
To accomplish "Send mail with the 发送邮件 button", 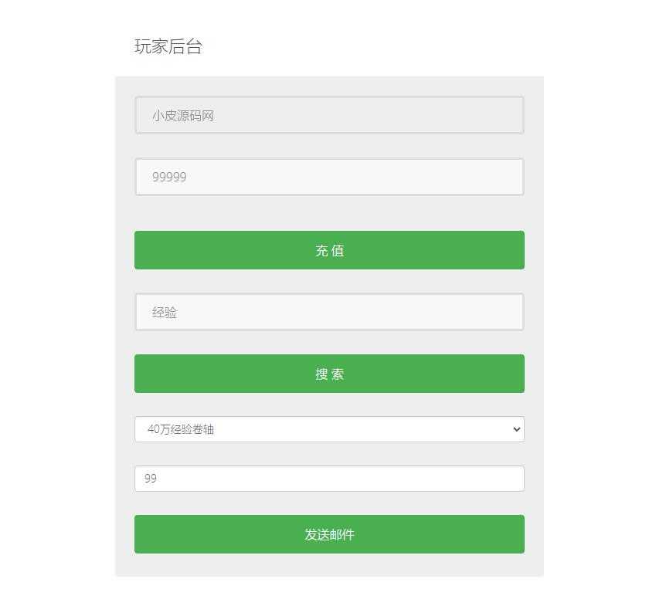I will (329, 534).
